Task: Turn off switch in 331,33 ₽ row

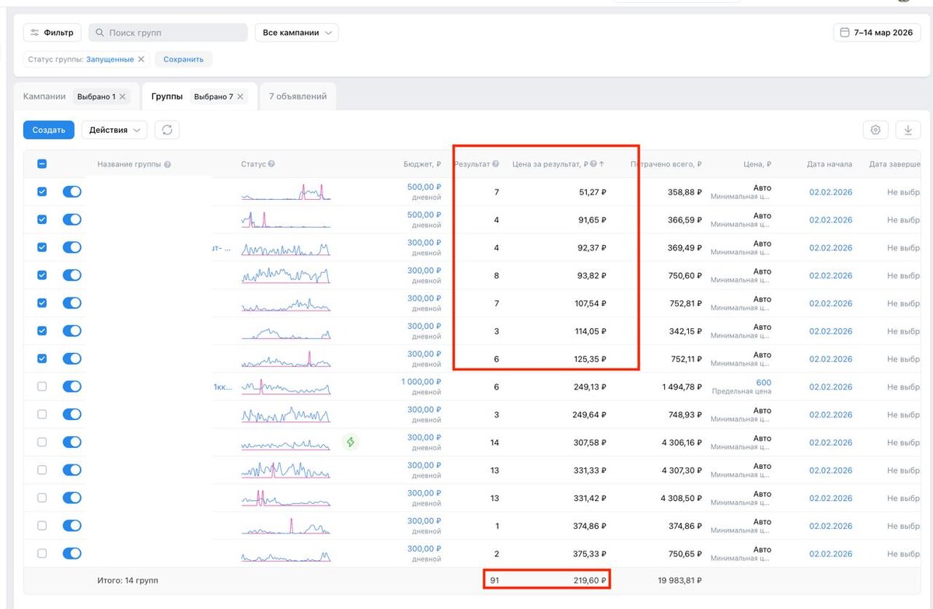Action: tap(72, 470)
